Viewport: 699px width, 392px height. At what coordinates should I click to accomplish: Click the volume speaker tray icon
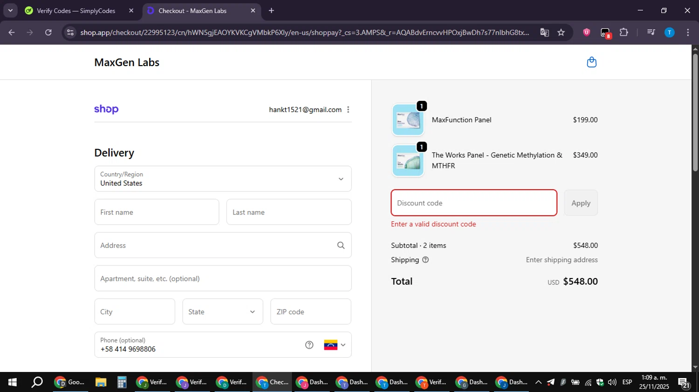pos(612,382)
